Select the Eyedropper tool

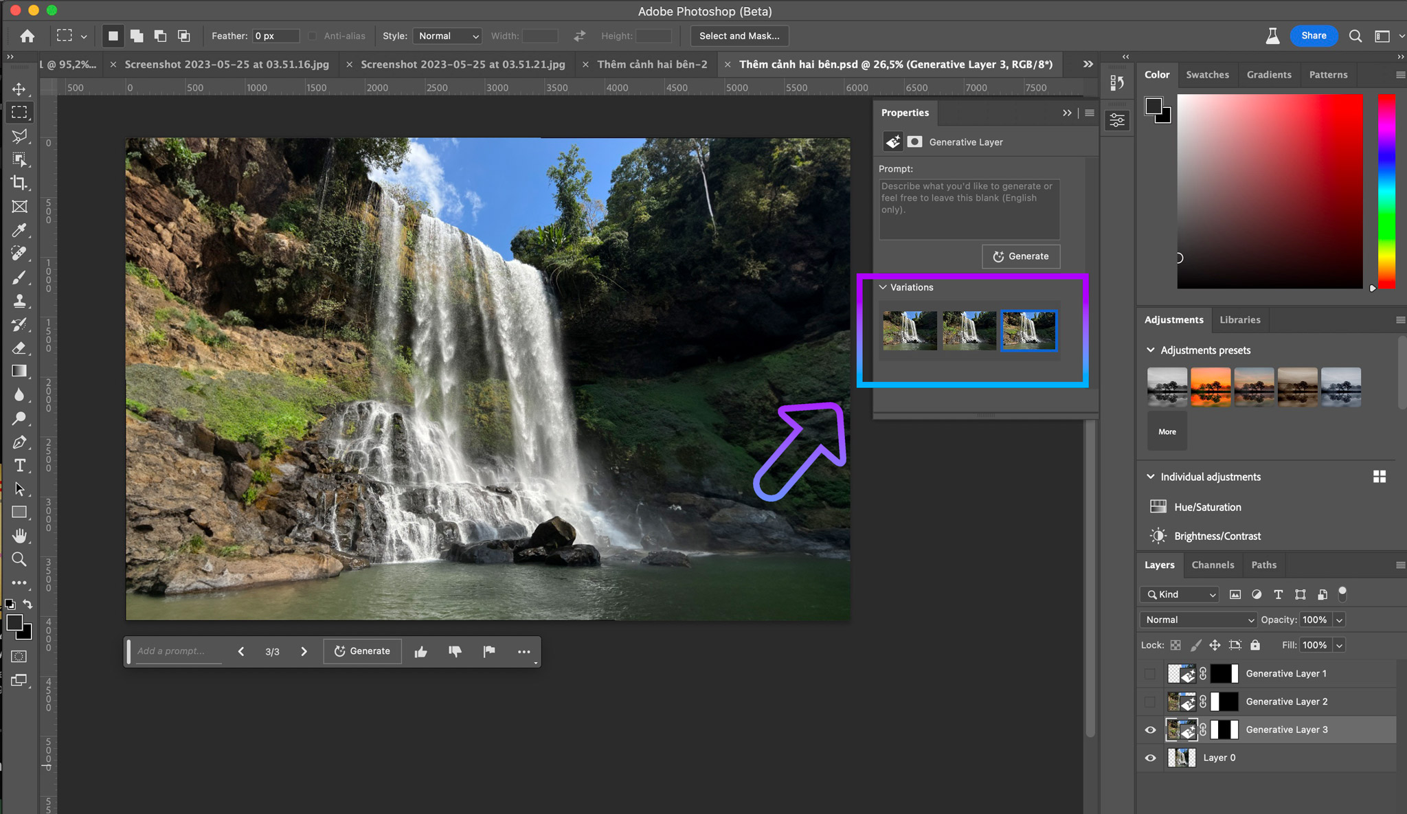(19, 229)
